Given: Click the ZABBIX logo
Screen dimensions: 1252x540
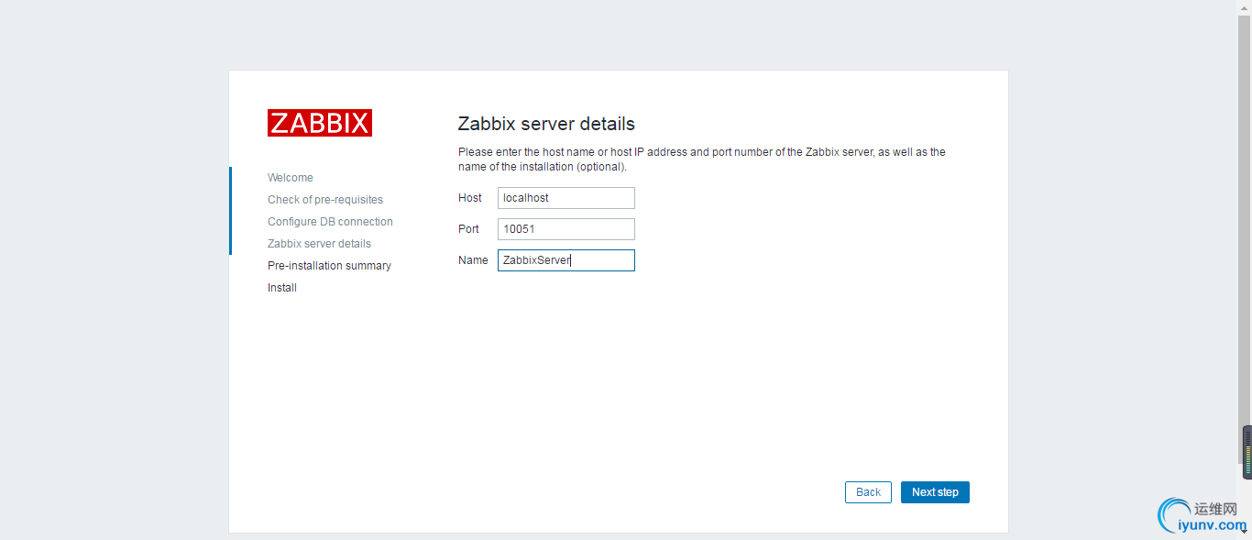Looking at the screenshot, I should click(x=319, y=123).
